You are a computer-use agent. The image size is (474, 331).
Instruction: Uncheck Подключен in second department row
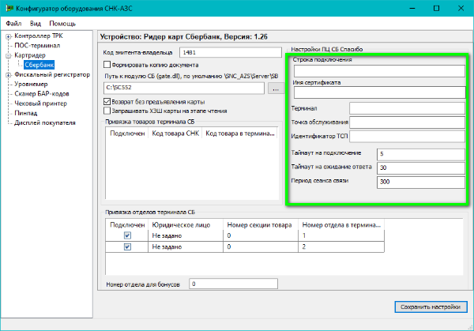point(126,247)
